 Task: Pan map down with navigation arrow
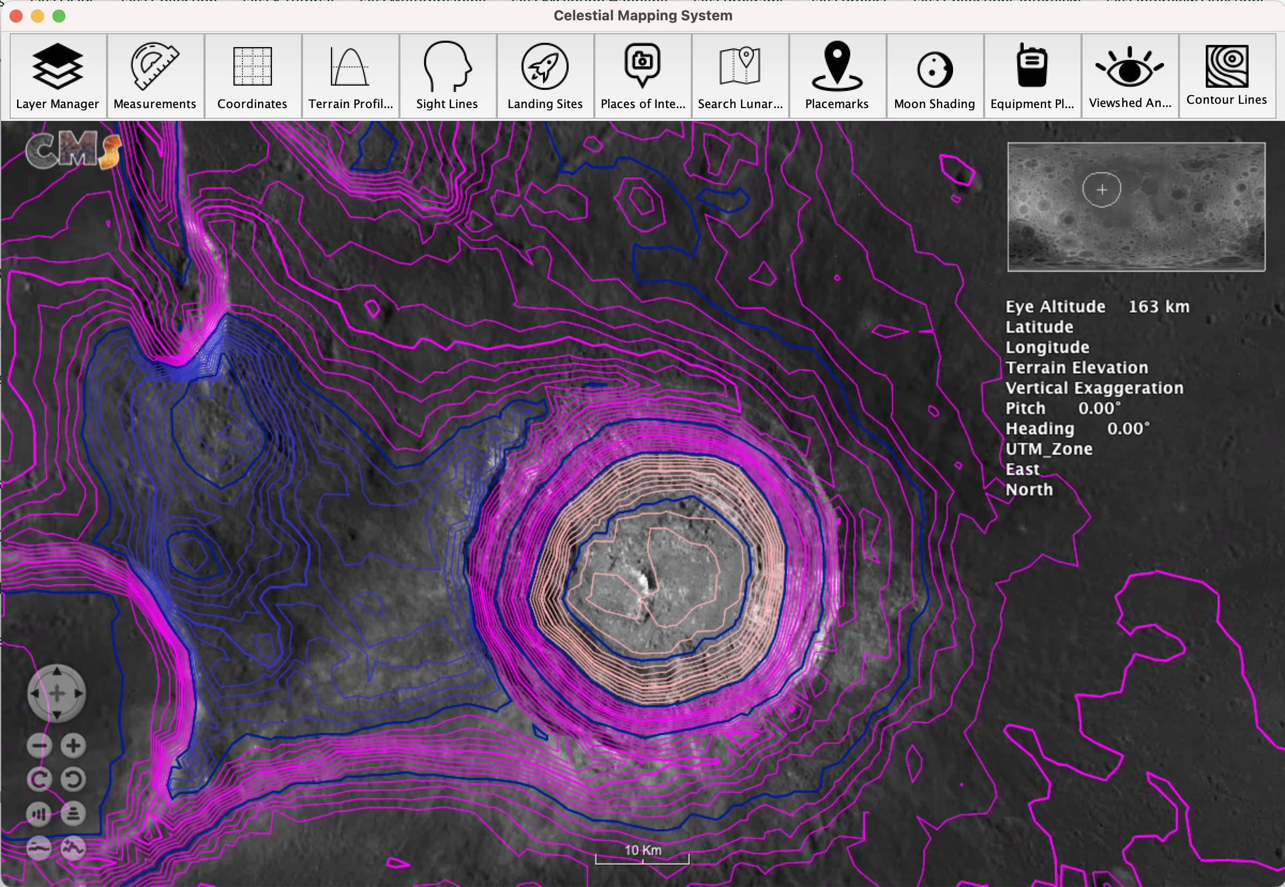(x=57, y=715)
